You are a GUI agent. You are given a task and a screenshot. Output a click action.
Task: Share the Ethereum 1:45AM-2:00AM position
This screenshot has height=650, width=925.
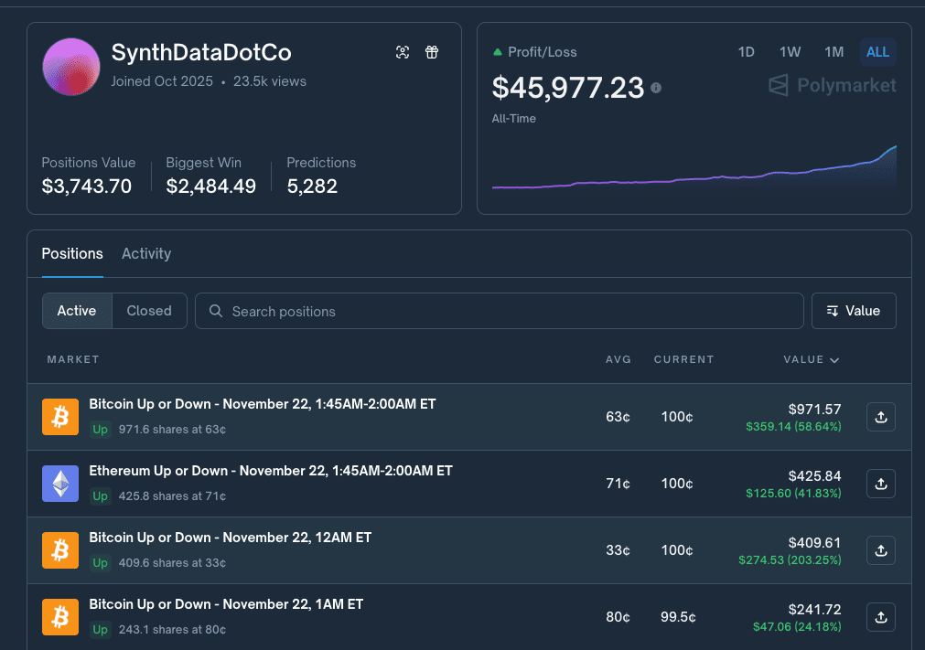pyautogui.click(x=880, y=484)
